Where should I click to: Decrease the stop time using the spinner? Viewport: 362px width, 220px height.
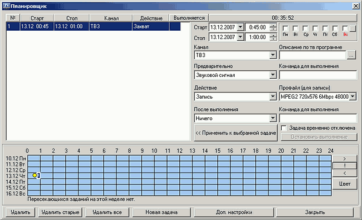point(273,39)
